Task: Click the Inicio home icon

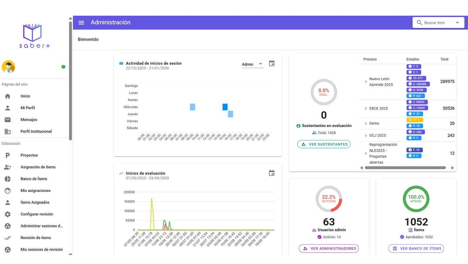Action: (x=7, y=96)
